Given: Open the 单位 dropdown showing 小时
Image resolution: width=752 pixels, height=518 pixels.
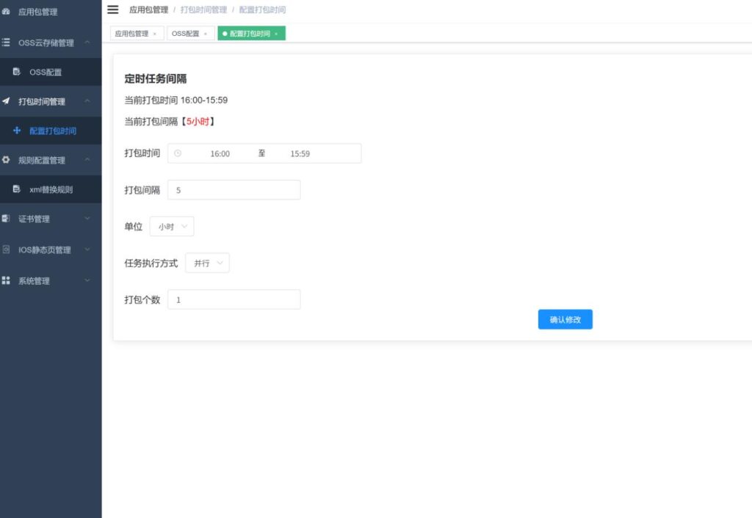Looking at the screenshot, I should (x=171, y=227).
